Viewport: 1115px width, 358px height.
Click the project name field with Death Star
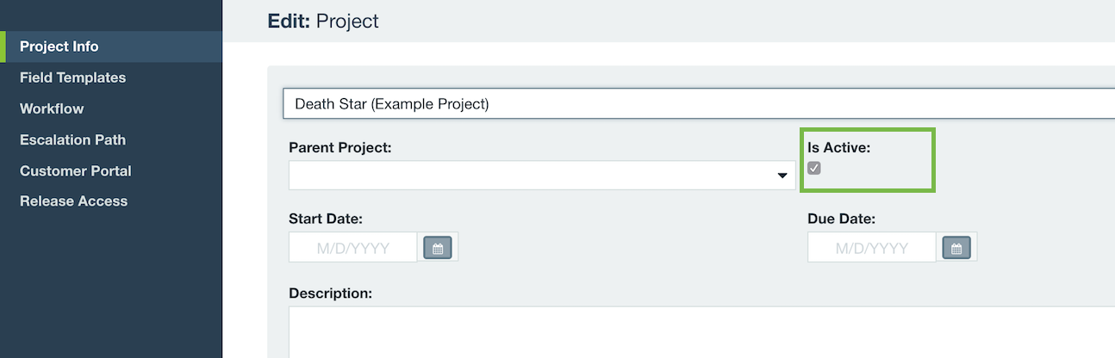[x=699, y=104]
